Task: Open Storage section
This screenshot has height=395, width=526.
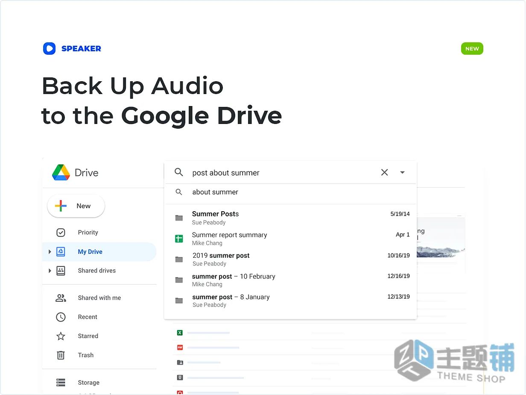Action: [x=89, y=383]
